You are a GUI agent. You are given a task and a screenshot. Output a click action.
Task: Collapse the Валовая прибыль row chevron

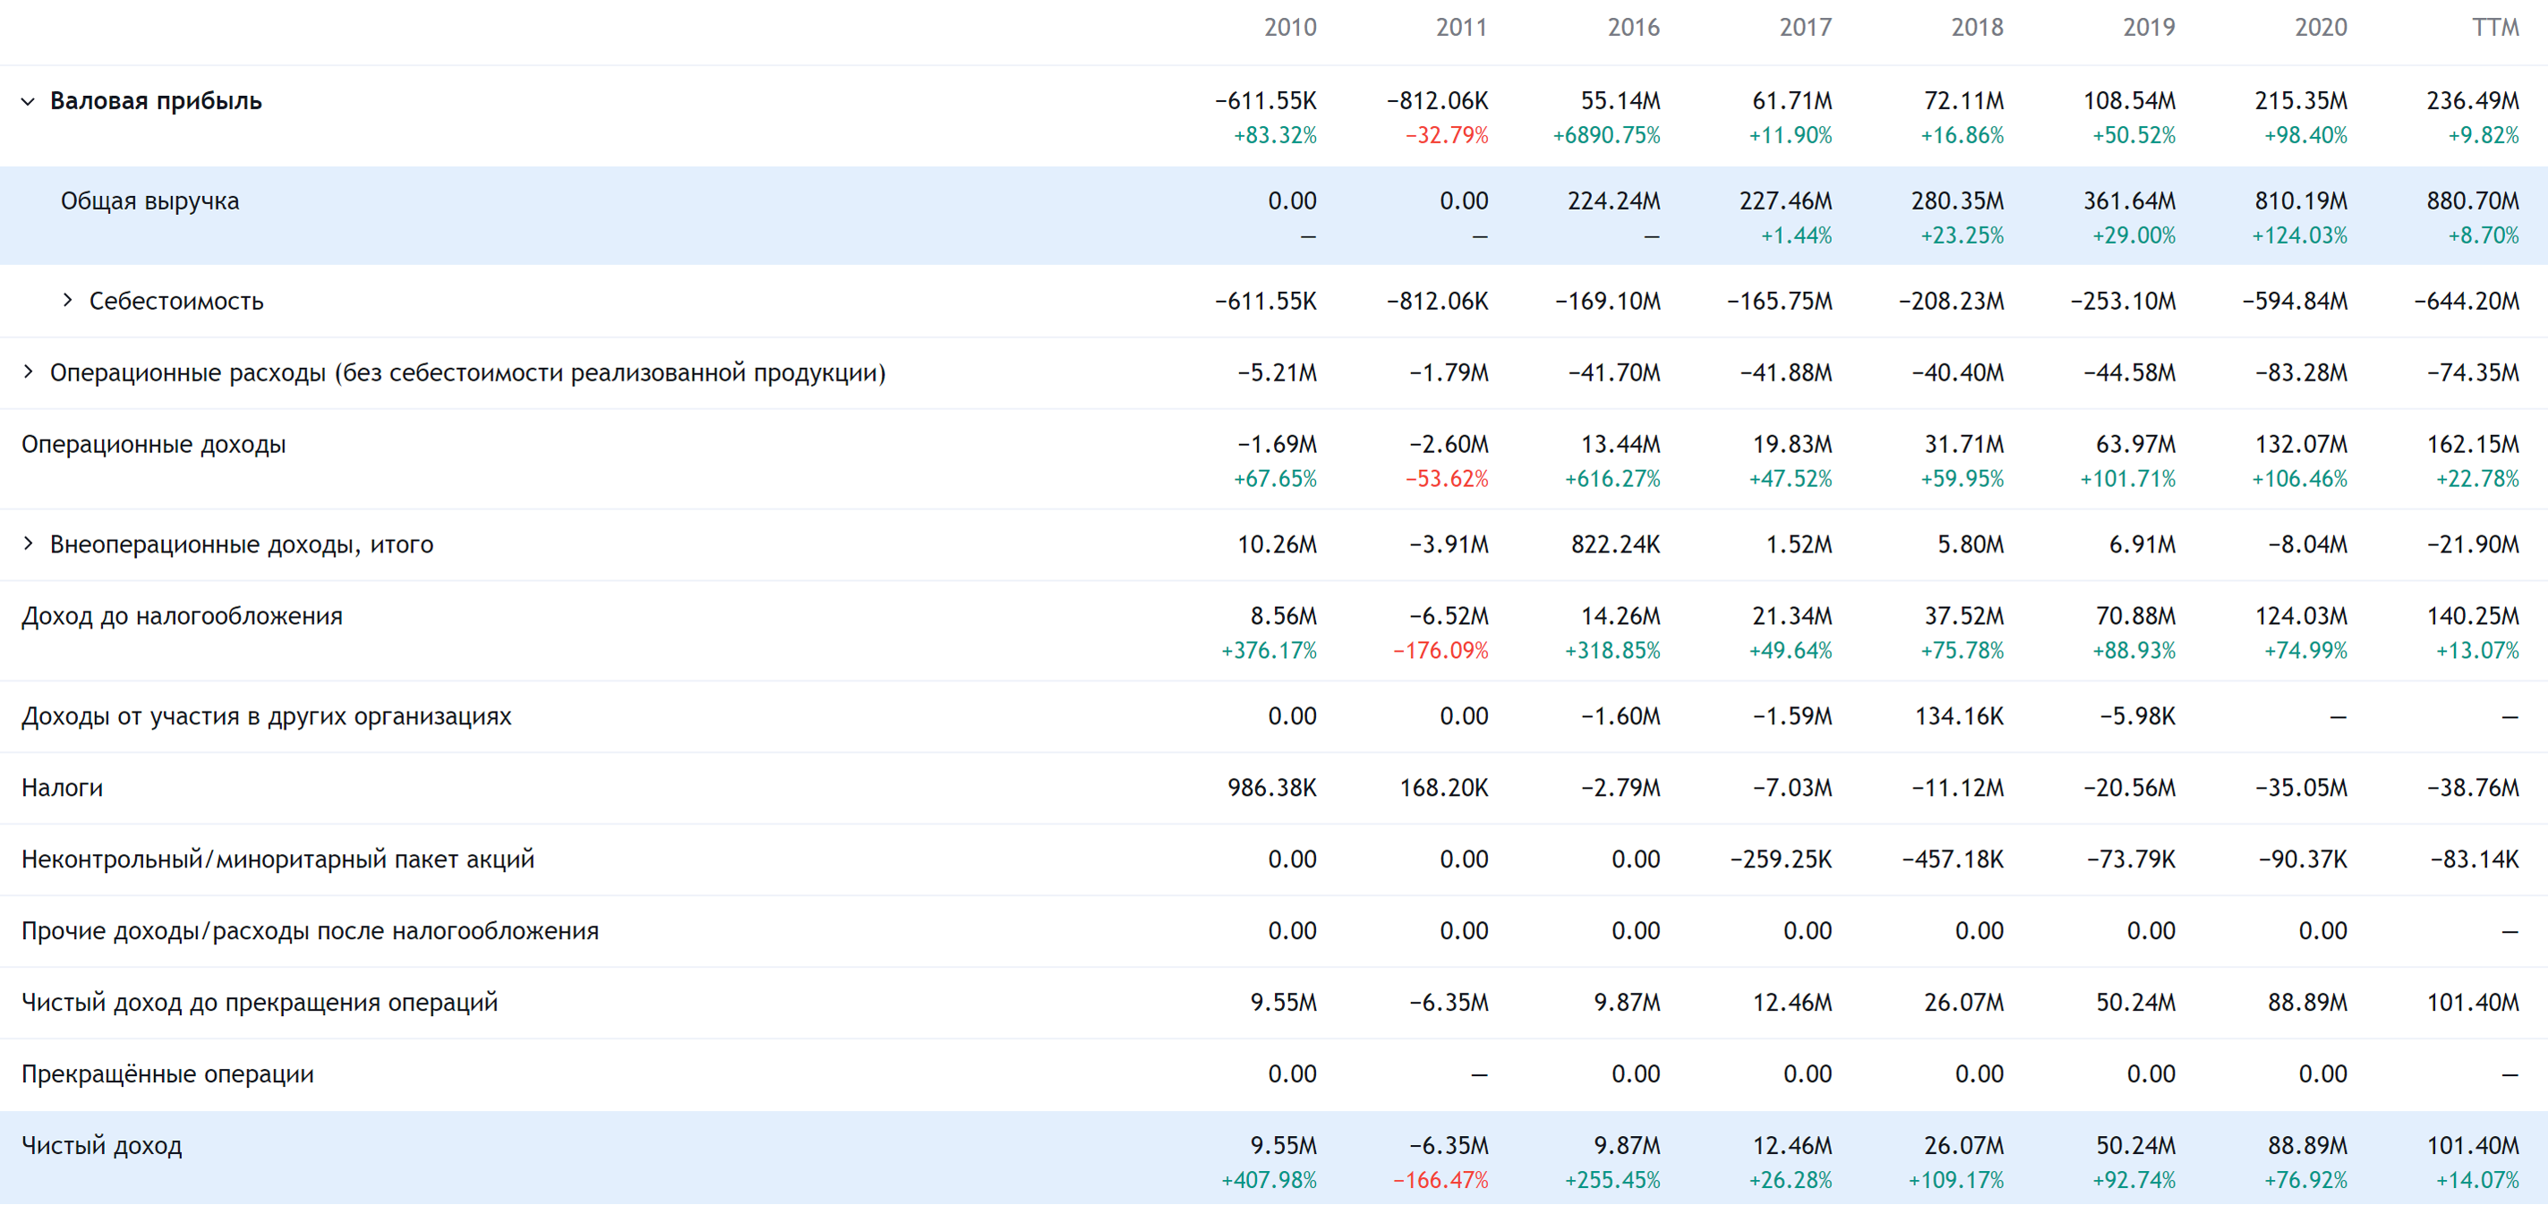pos(28,102)
